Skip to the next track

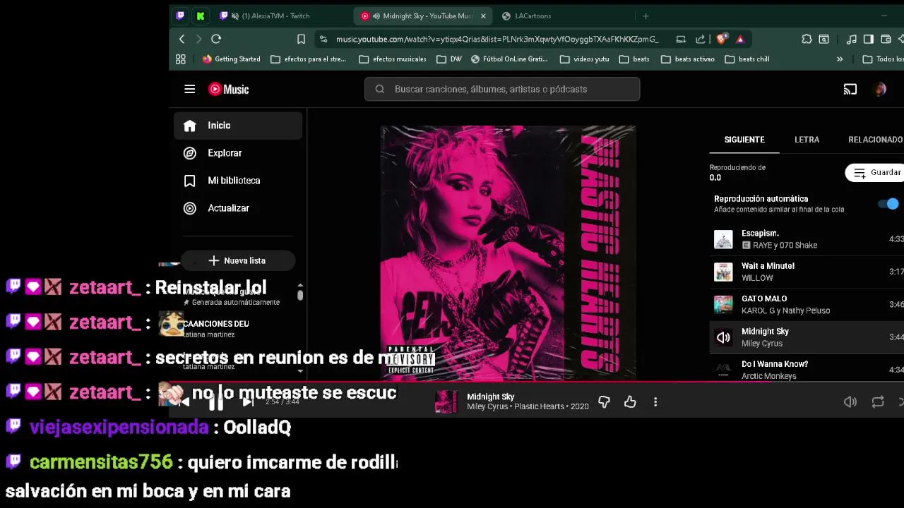[248, 402]
